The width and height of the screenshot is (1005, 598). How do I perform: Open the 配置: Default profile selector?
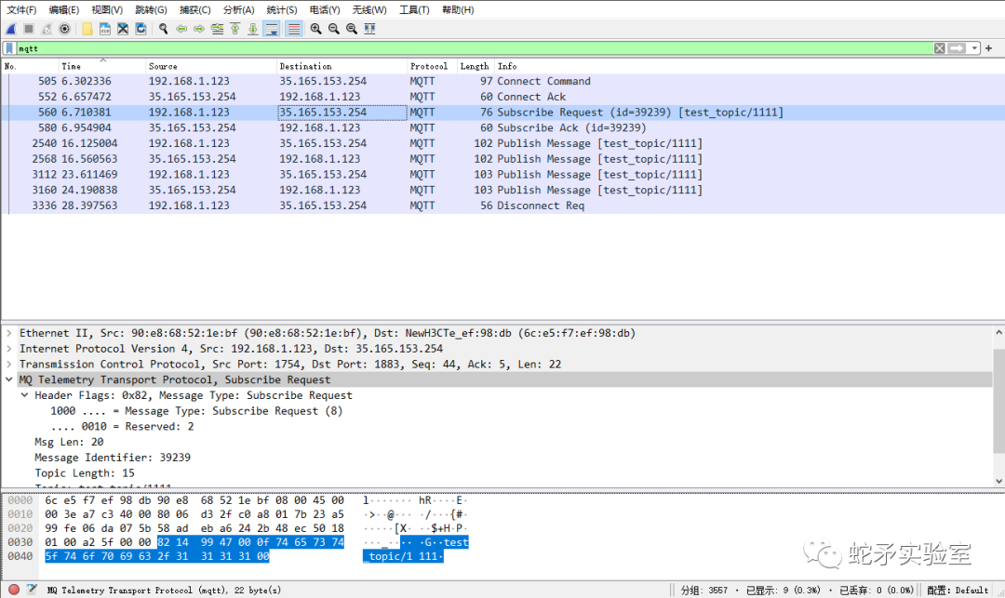pyautogui.click(x=958, y=591)
